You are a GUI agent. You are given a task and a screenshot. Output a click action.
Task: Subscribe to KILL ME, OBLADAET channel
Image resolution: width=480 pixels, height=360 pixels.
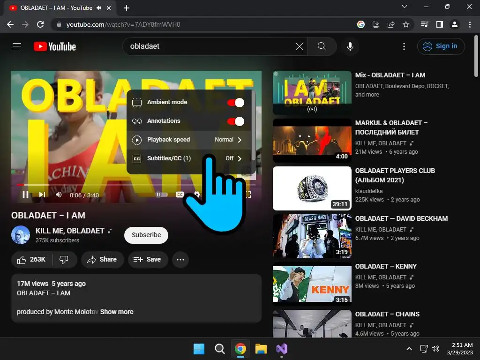coord(146,235)
